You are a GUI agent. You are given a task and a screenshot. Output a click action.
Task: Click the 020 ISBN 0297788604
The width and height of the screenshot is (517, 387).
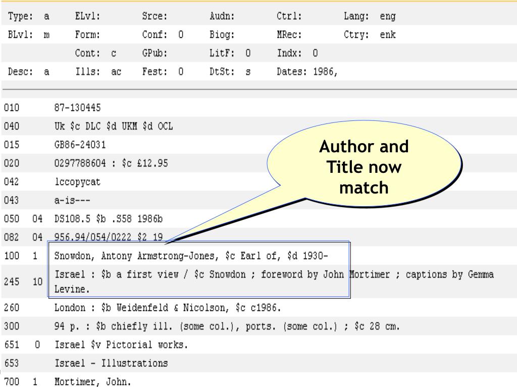click(80, 163)
